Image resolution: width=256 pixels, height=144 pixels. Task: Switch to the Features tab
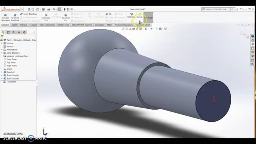pyautogui.click(x=5, y=25)
